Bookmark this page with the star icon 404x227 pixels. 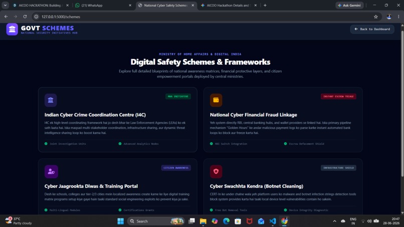[x=375, y=17]
